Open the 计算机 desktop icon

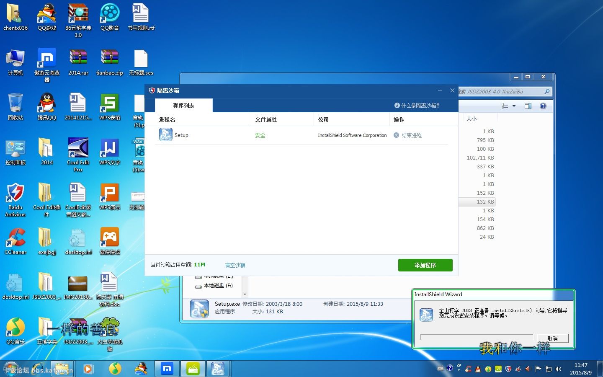point(15,58)
